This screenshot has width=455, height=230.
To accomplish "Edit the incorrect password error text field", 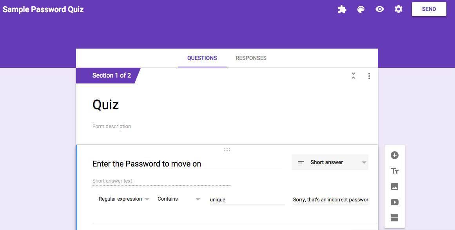I will (330, 199).
